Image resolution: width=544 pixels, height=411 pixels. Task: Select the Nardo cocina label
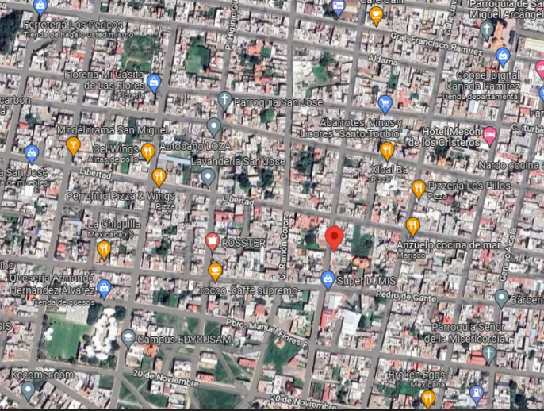511,166
